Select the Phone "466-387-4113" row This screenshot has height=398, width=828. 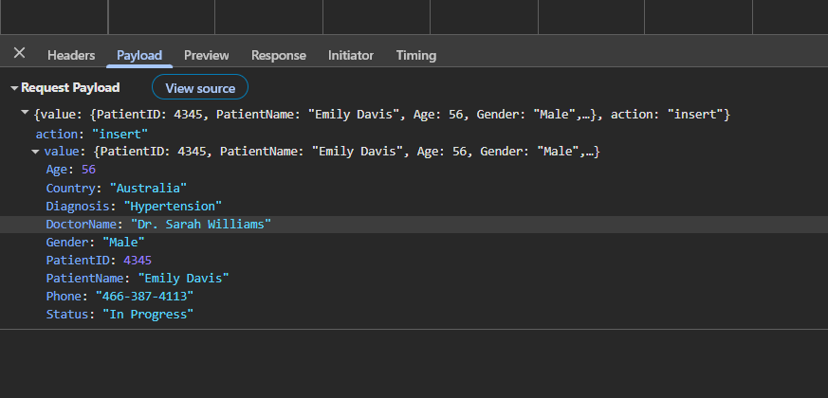[x=414, y=296]
